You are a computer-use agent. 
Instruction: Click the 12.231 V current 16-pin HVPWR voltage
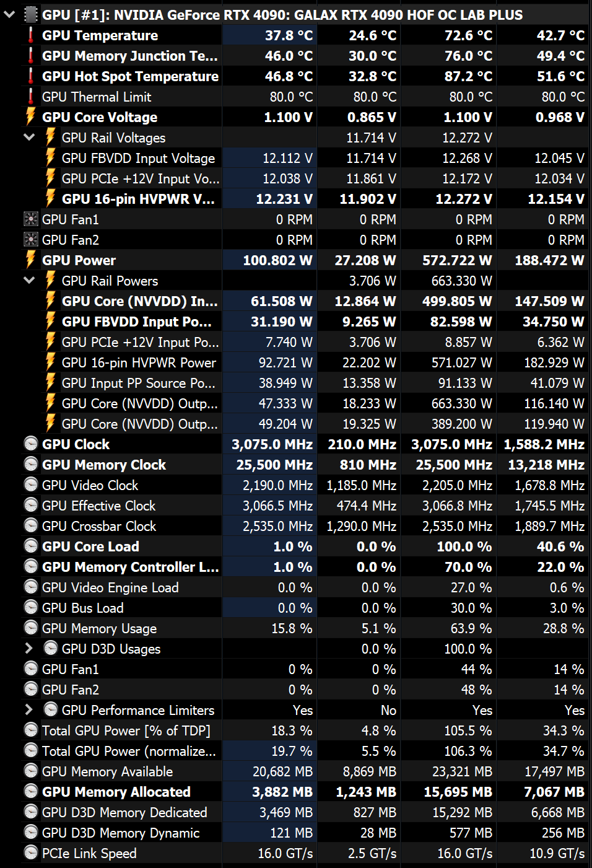pyautogui.click(x=284, y=199)
